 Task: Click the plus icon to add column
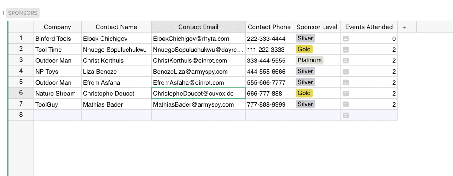404,27
